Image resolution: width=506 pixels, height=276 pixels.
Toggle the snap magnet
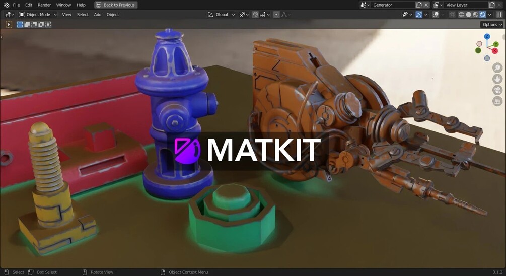coord(255,15)
